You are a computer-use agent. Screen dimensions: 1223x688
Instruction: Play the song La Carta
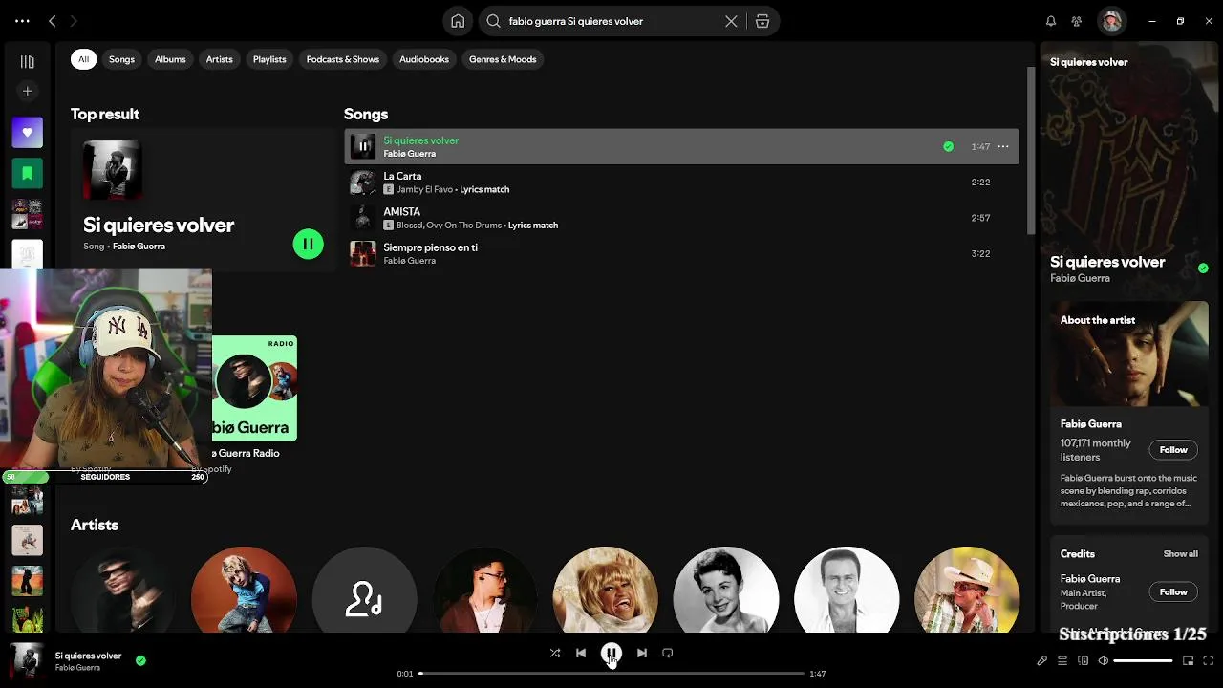(681, 183)
